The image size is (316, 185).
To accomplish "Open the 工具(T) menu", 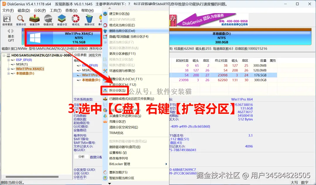I will (56, 11).
